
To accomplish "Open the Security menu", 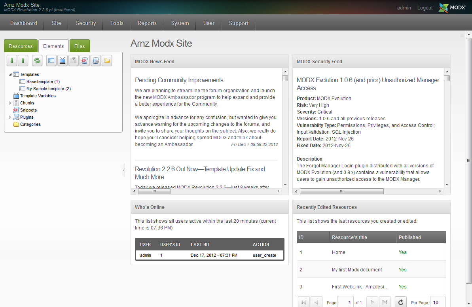I will [x=86, y=23].
